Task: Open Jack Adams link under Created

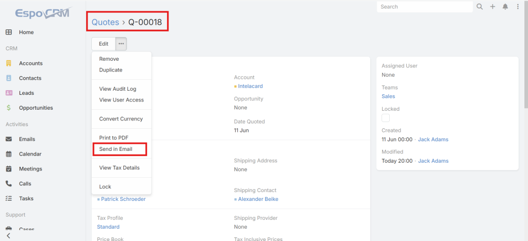Action: point(433,139)
